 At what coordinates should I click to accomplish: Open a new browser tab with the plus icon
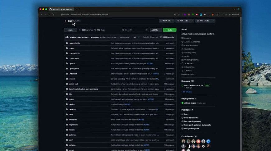[x=77, y=9]
